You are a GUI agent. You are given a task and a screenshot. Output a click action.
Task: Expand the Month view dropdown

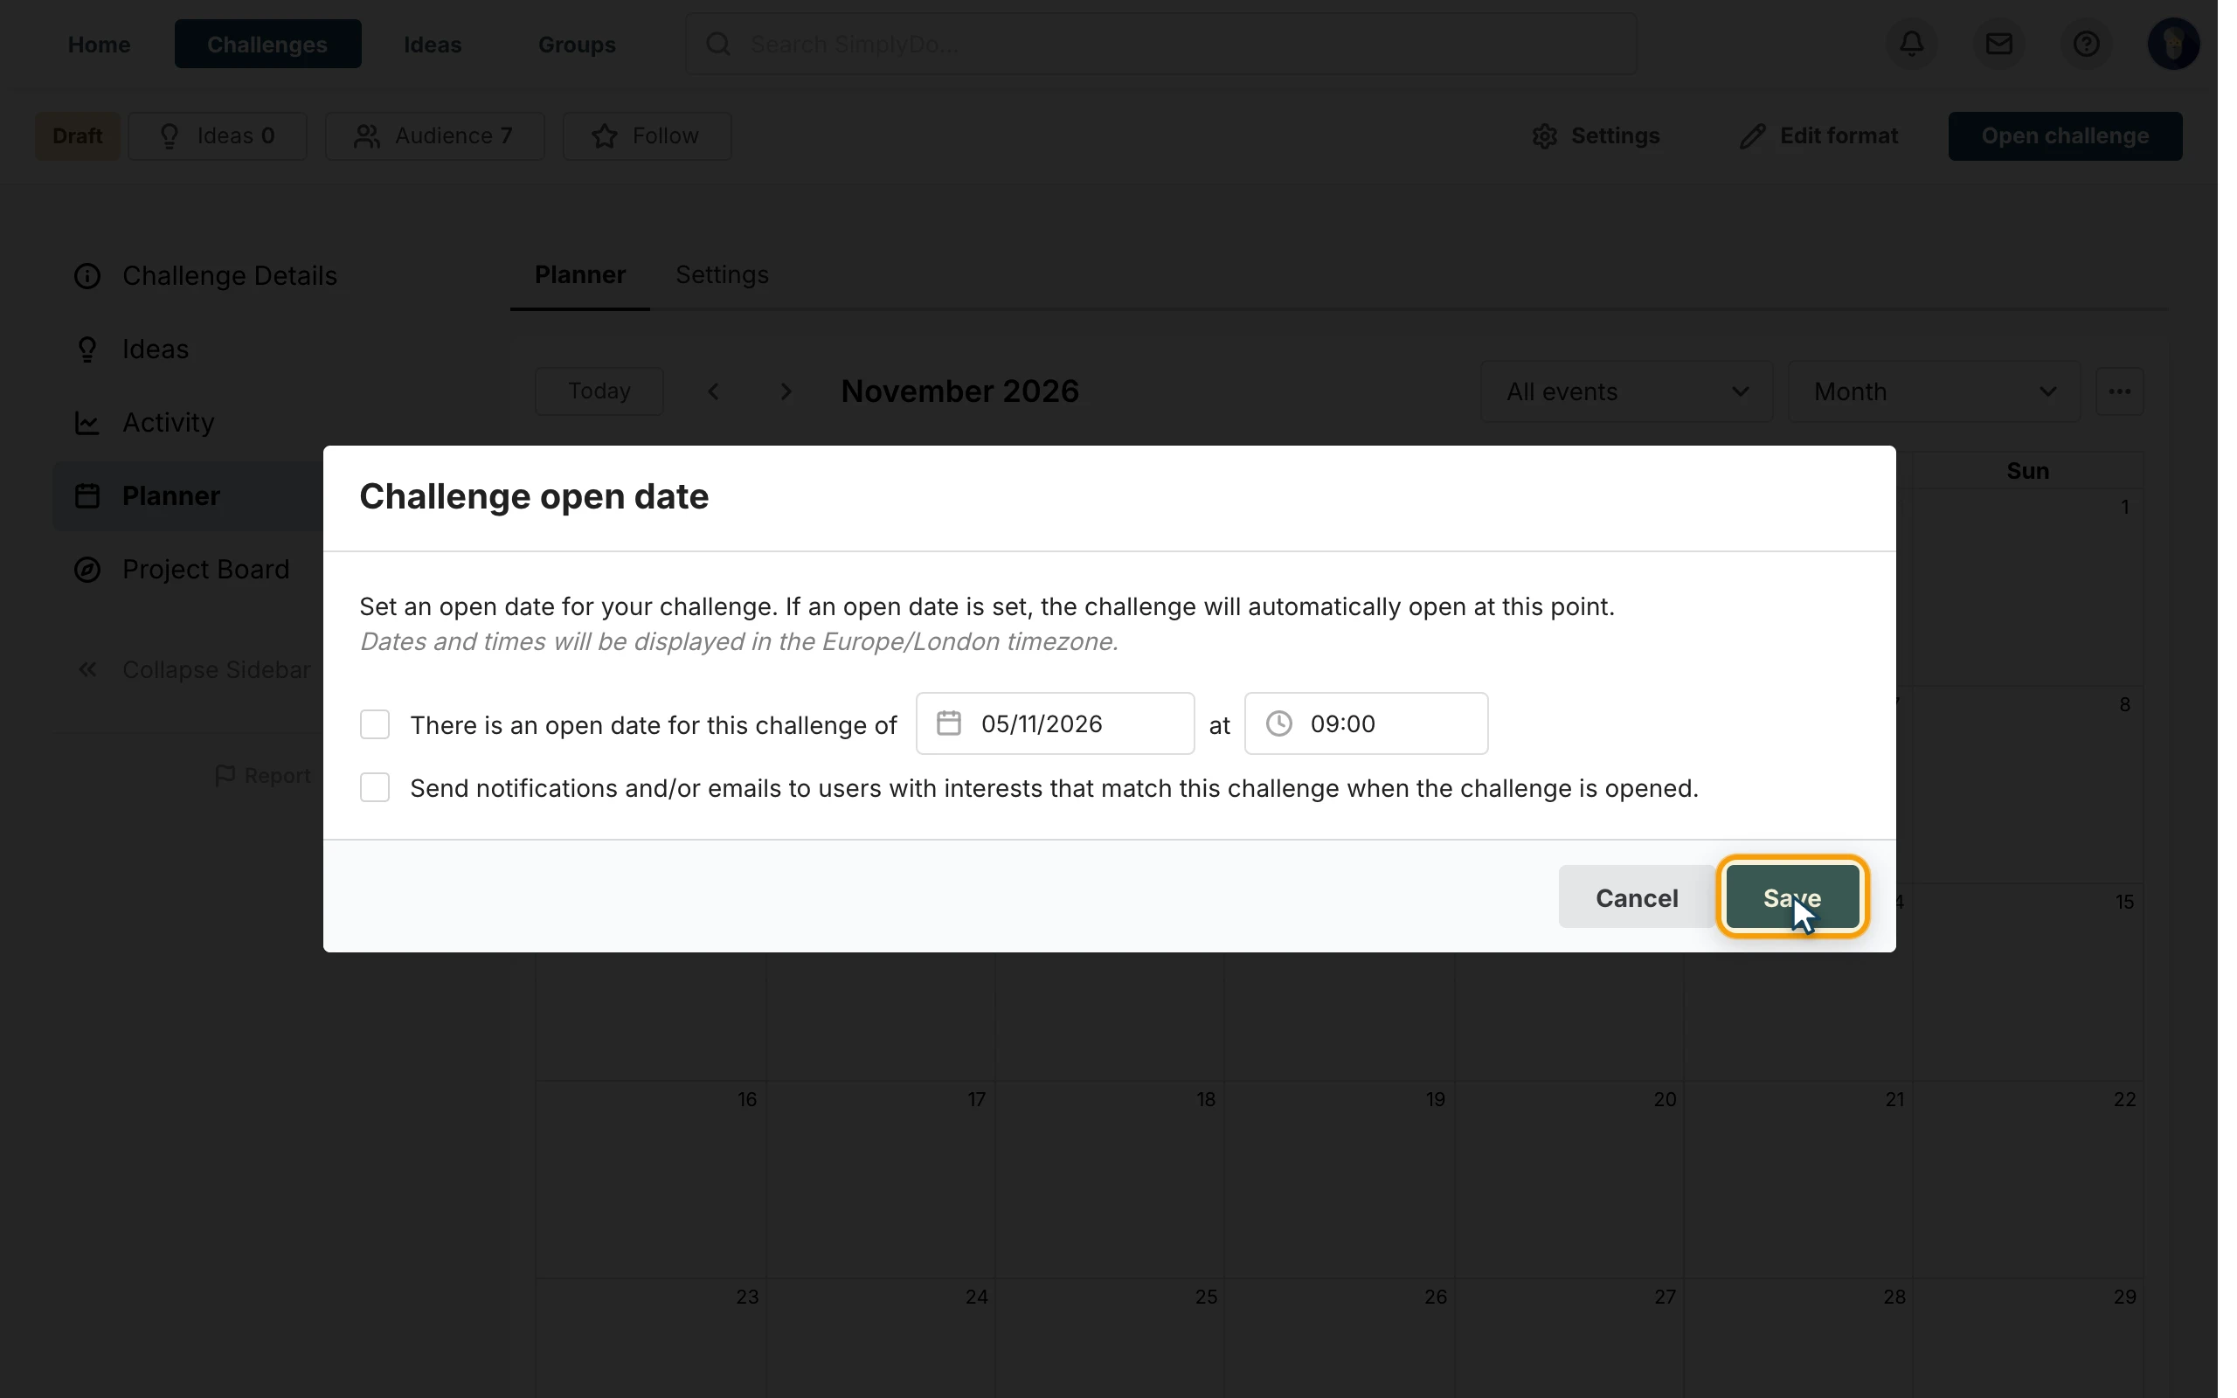[x=1934, y=391]
